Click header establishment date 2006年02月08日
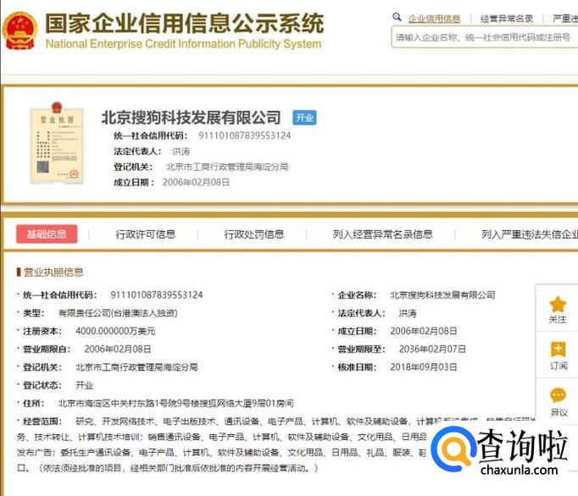This screenshot has height=496, width=578. (196, 182)
